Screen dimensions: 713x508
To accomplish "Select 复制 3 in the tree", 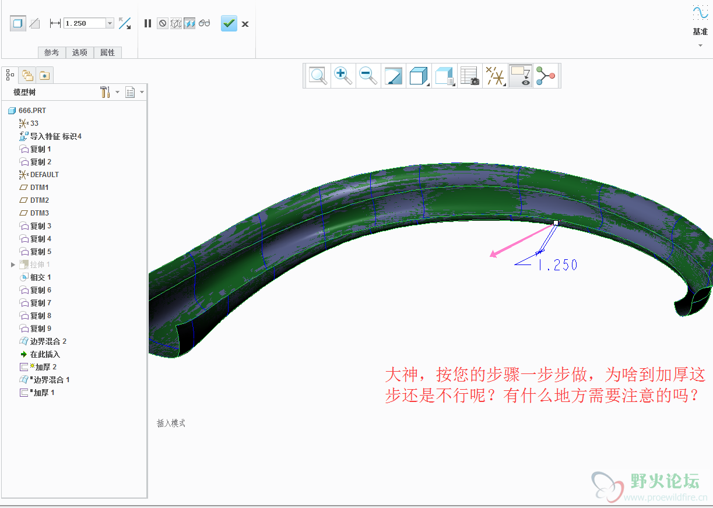I will pyautogui.click(x=41, y=226).
